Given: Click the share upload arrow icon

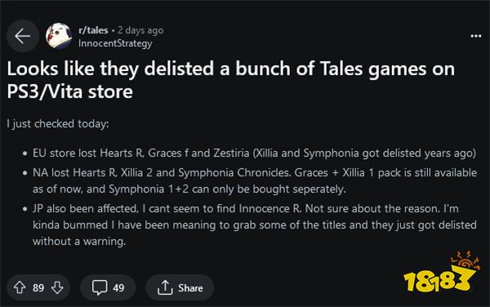Looking at the screenshot, I should 165,287.
